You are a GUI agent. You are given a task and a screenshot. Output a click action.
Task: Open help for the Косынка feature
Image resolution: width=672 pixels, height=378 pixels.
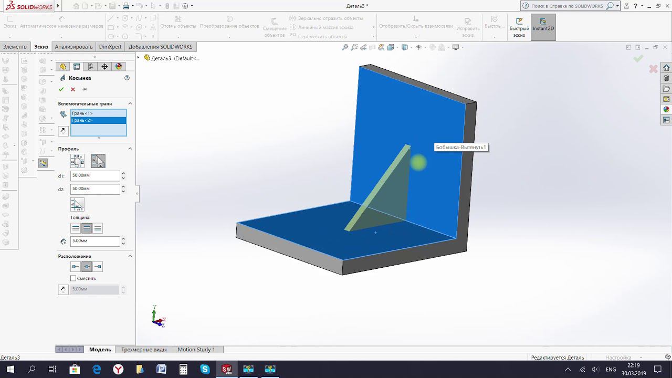(127, 78)
